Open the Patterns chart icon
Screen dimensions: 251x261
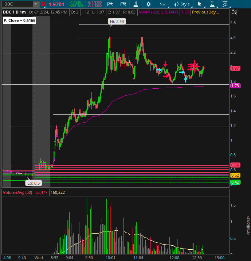coord(225,4)
